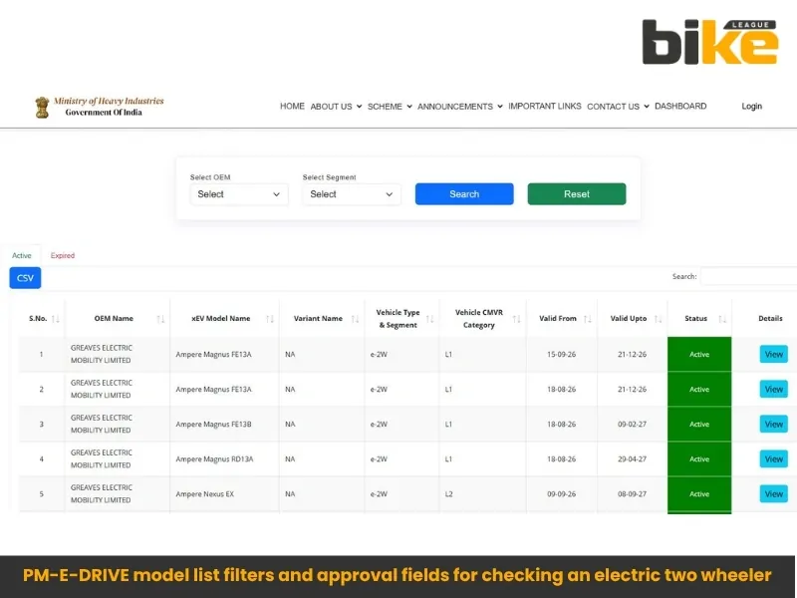This screenshot has height=598, width=797.
Task: Open IMPORTANT LINKS in navigation bar
Action: pos(544,106)
